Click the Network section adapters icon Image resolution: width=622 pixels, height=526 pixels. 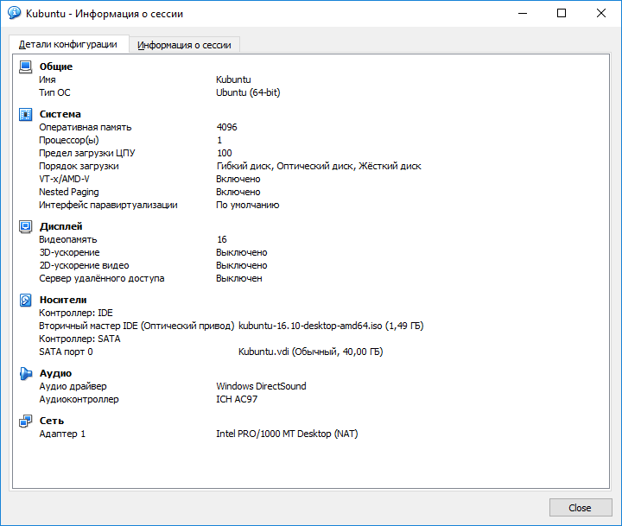(25, 421)
